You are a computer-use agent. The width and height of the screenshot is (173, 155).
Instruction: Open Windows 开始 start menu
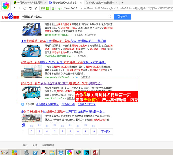[x=4, y=152]
